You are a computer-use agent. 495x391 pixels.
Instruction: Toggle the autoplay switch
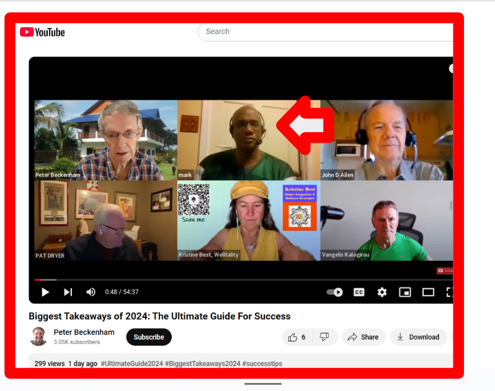334,292
